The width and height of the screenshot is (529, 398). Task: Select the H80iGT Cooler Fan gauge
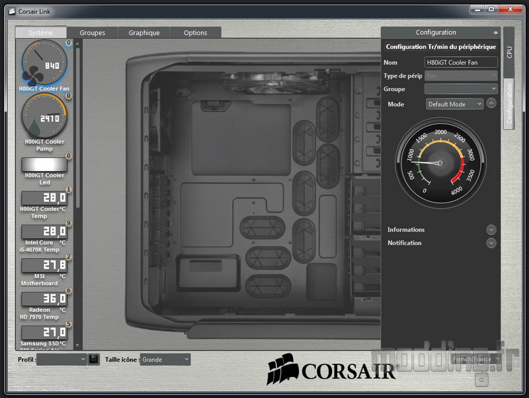pyautogui.click(x=44, y=63)
